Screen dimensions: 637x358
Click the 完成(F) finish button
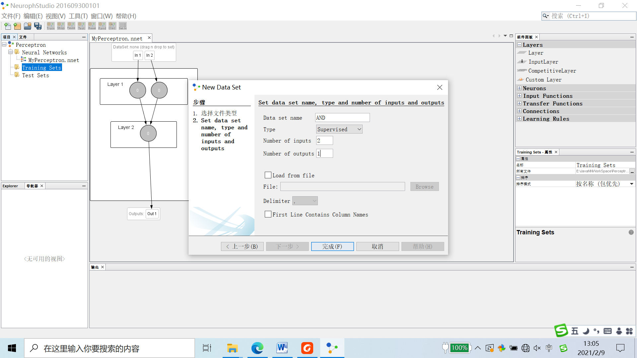click(332, 246)
